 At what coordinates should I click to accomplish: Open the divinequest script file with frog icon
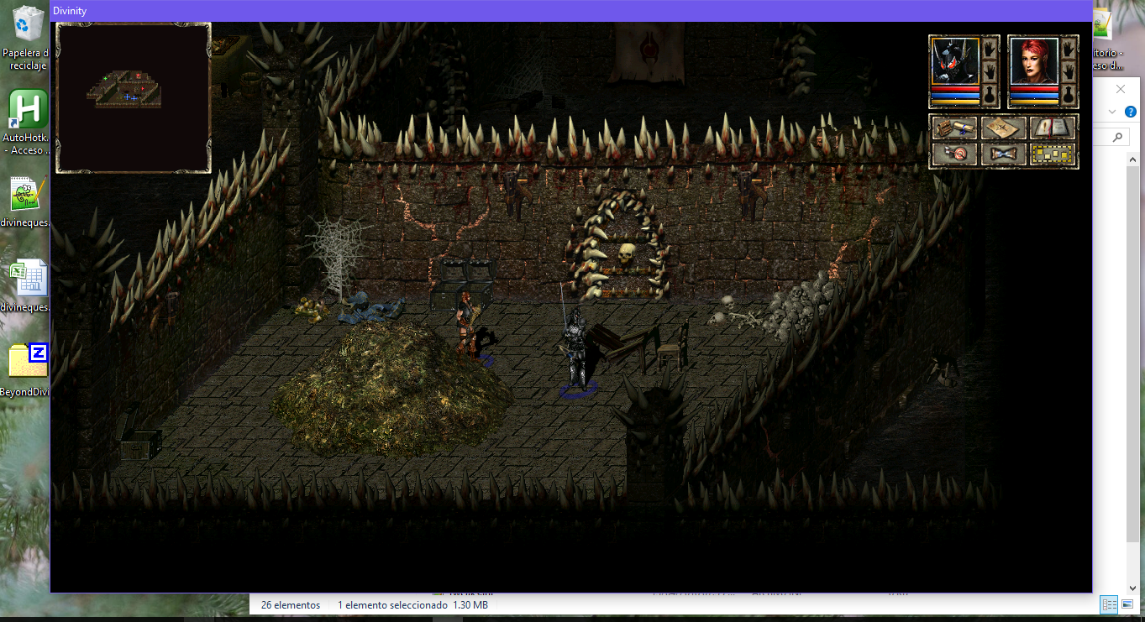click(x=28, y=202)
